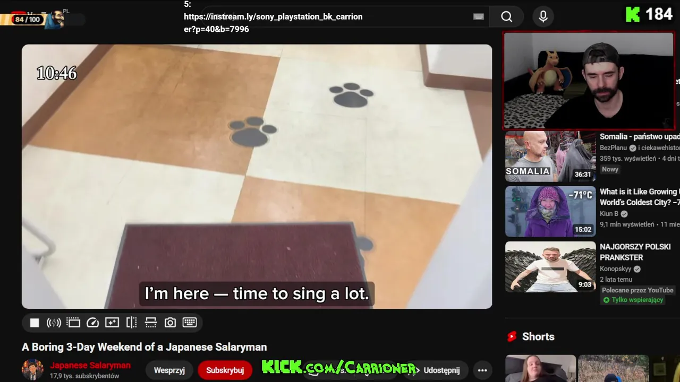680x382 pixels.
Task: Click the cinema mode dotted frame icon
Action: (73, 323)
